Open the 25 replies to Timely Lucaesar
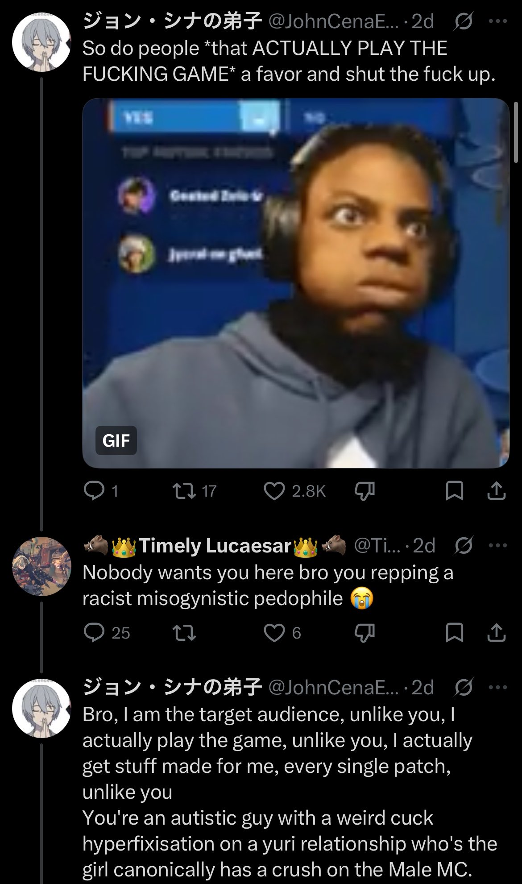 (x=107, y=633)
